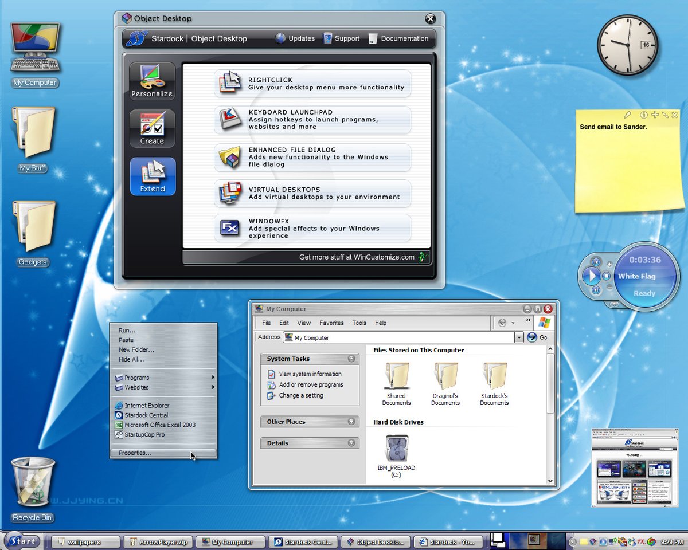Image resolution: width=688 pixels, height=550 pixels.
Task: Choose New Folder... from the context menu
Action: tap(136, 349)
